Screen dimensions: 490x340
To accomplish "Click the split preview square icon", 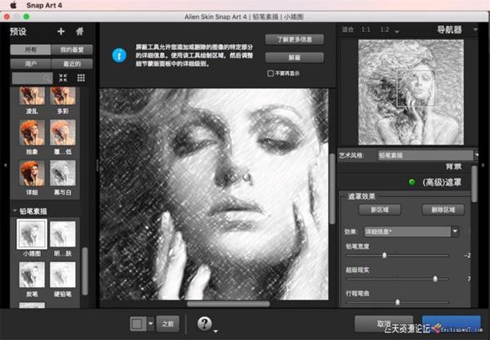I will [138, 323].
